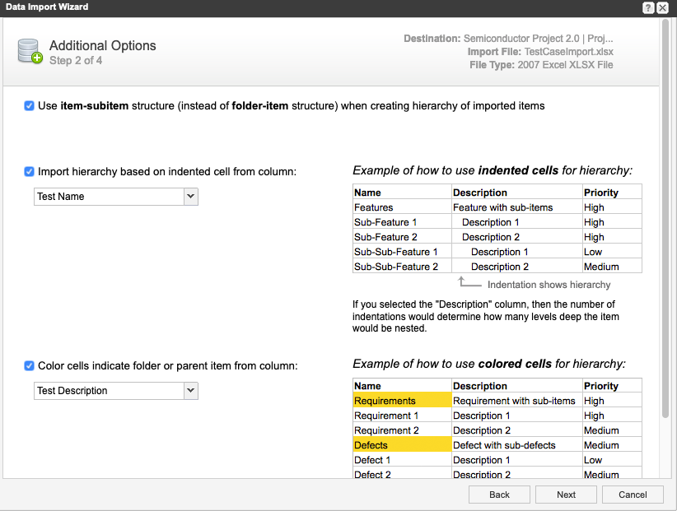Viewport: 677px width, 511px height.
Task: Click the help question mark icon
Action: pyautogui.click(x=648, y=7)
